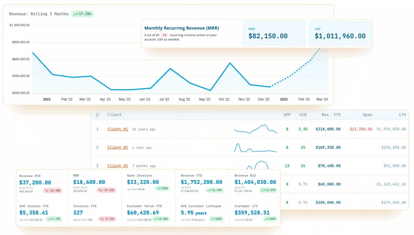The width and height of the screenshot is (414, 235).
Task: Sort table by Open column header
Action: tap(367, 115)
